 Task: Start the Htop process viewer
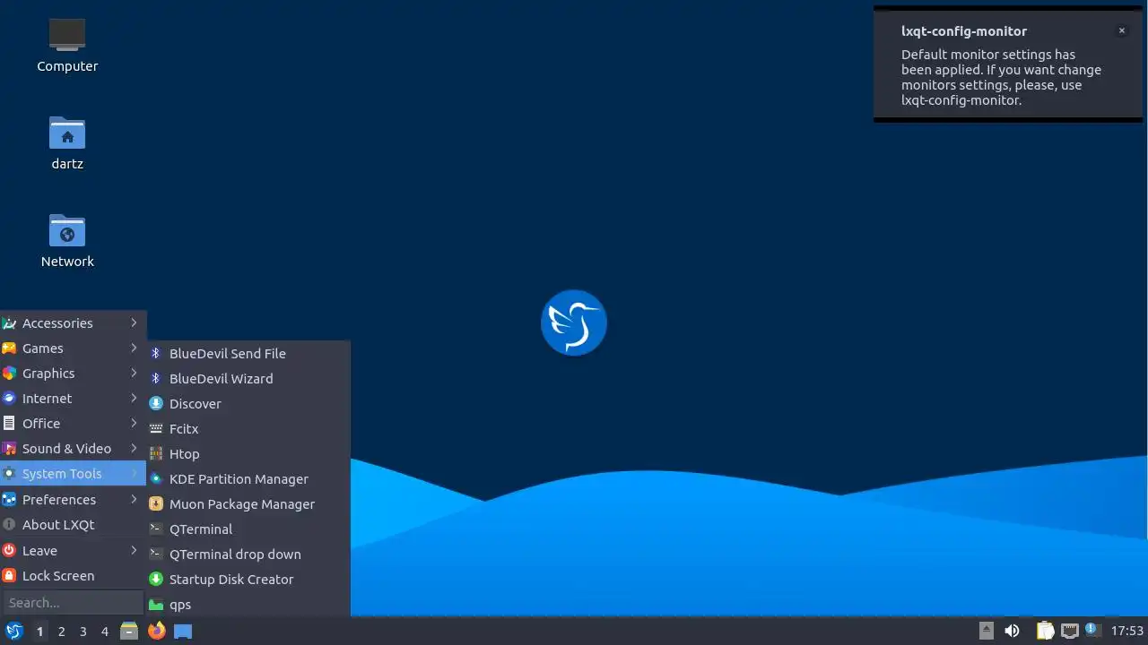(248, 453)
